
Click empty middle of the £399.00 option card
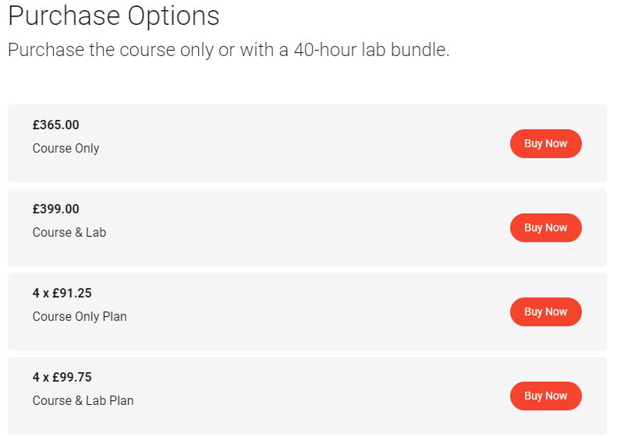(x=304, y=227)
